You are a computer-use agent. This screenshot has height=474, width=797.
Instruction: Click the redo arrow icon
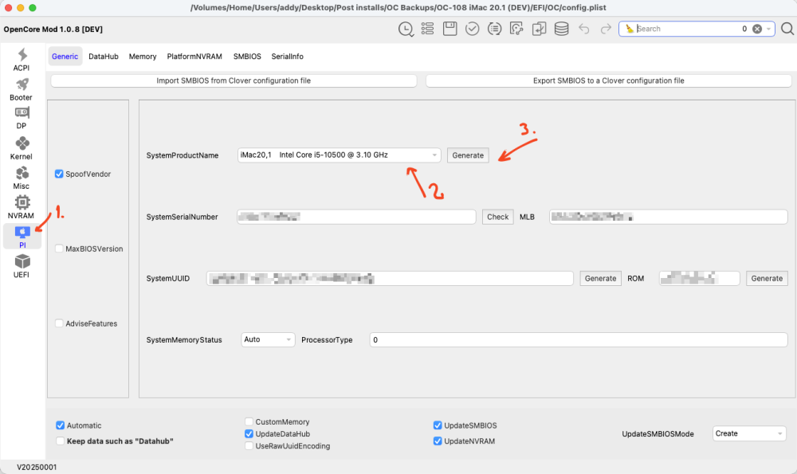606,29
